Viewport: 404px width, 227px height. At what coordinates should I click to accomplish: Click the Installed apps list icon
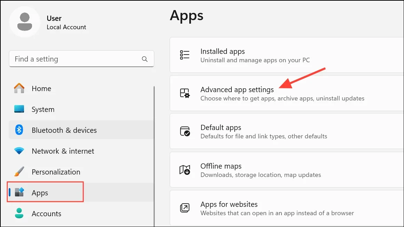point(185,55)
